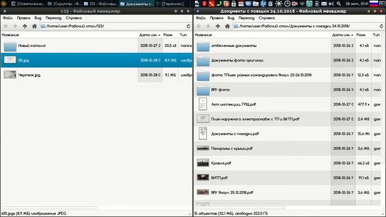Sort 123 window by Дата изм column

150,35
